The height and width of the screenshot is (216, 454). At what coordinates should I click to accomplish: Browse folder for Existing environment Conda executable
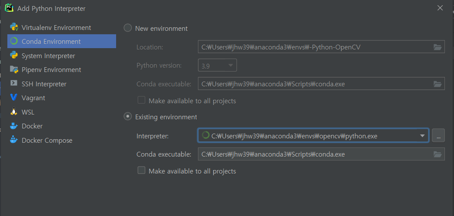pos(438,154)
